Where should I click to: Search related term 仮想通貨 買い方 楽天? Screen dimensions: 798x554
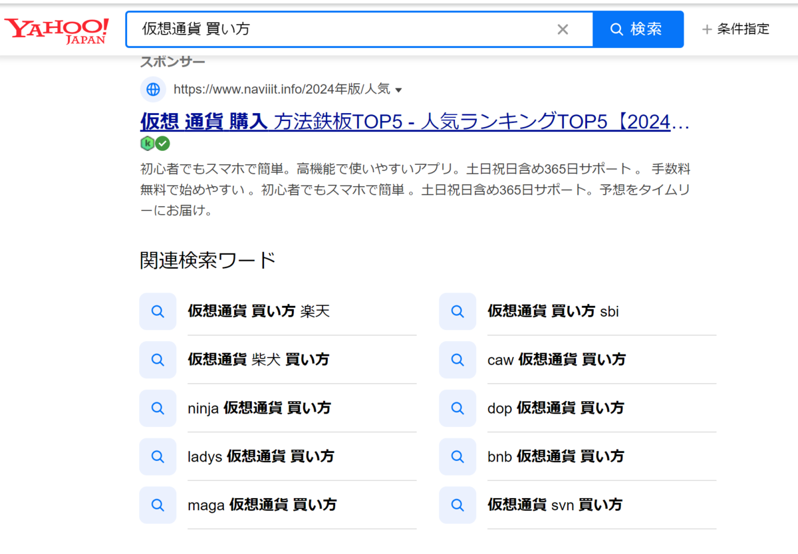259,311
